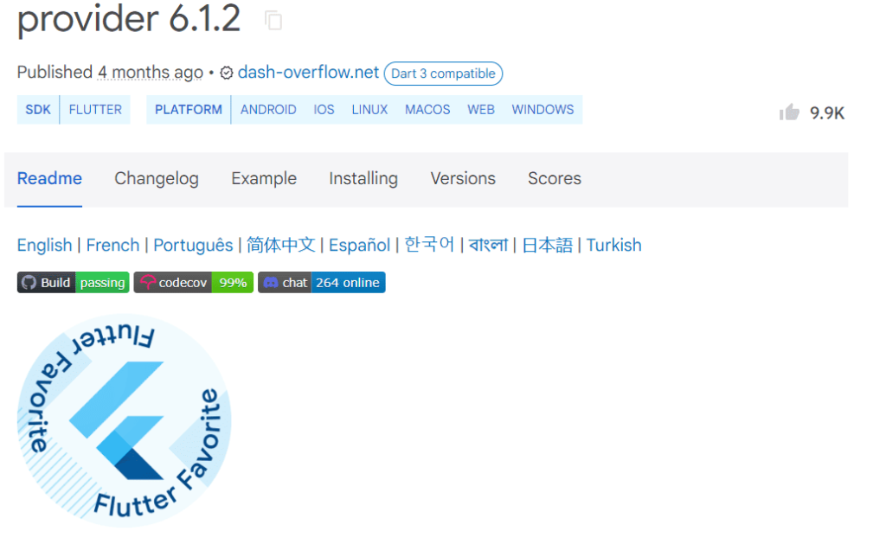Go to the Installing tab
The height and width of the screenshot is (544, 886).
pos(363,178)
